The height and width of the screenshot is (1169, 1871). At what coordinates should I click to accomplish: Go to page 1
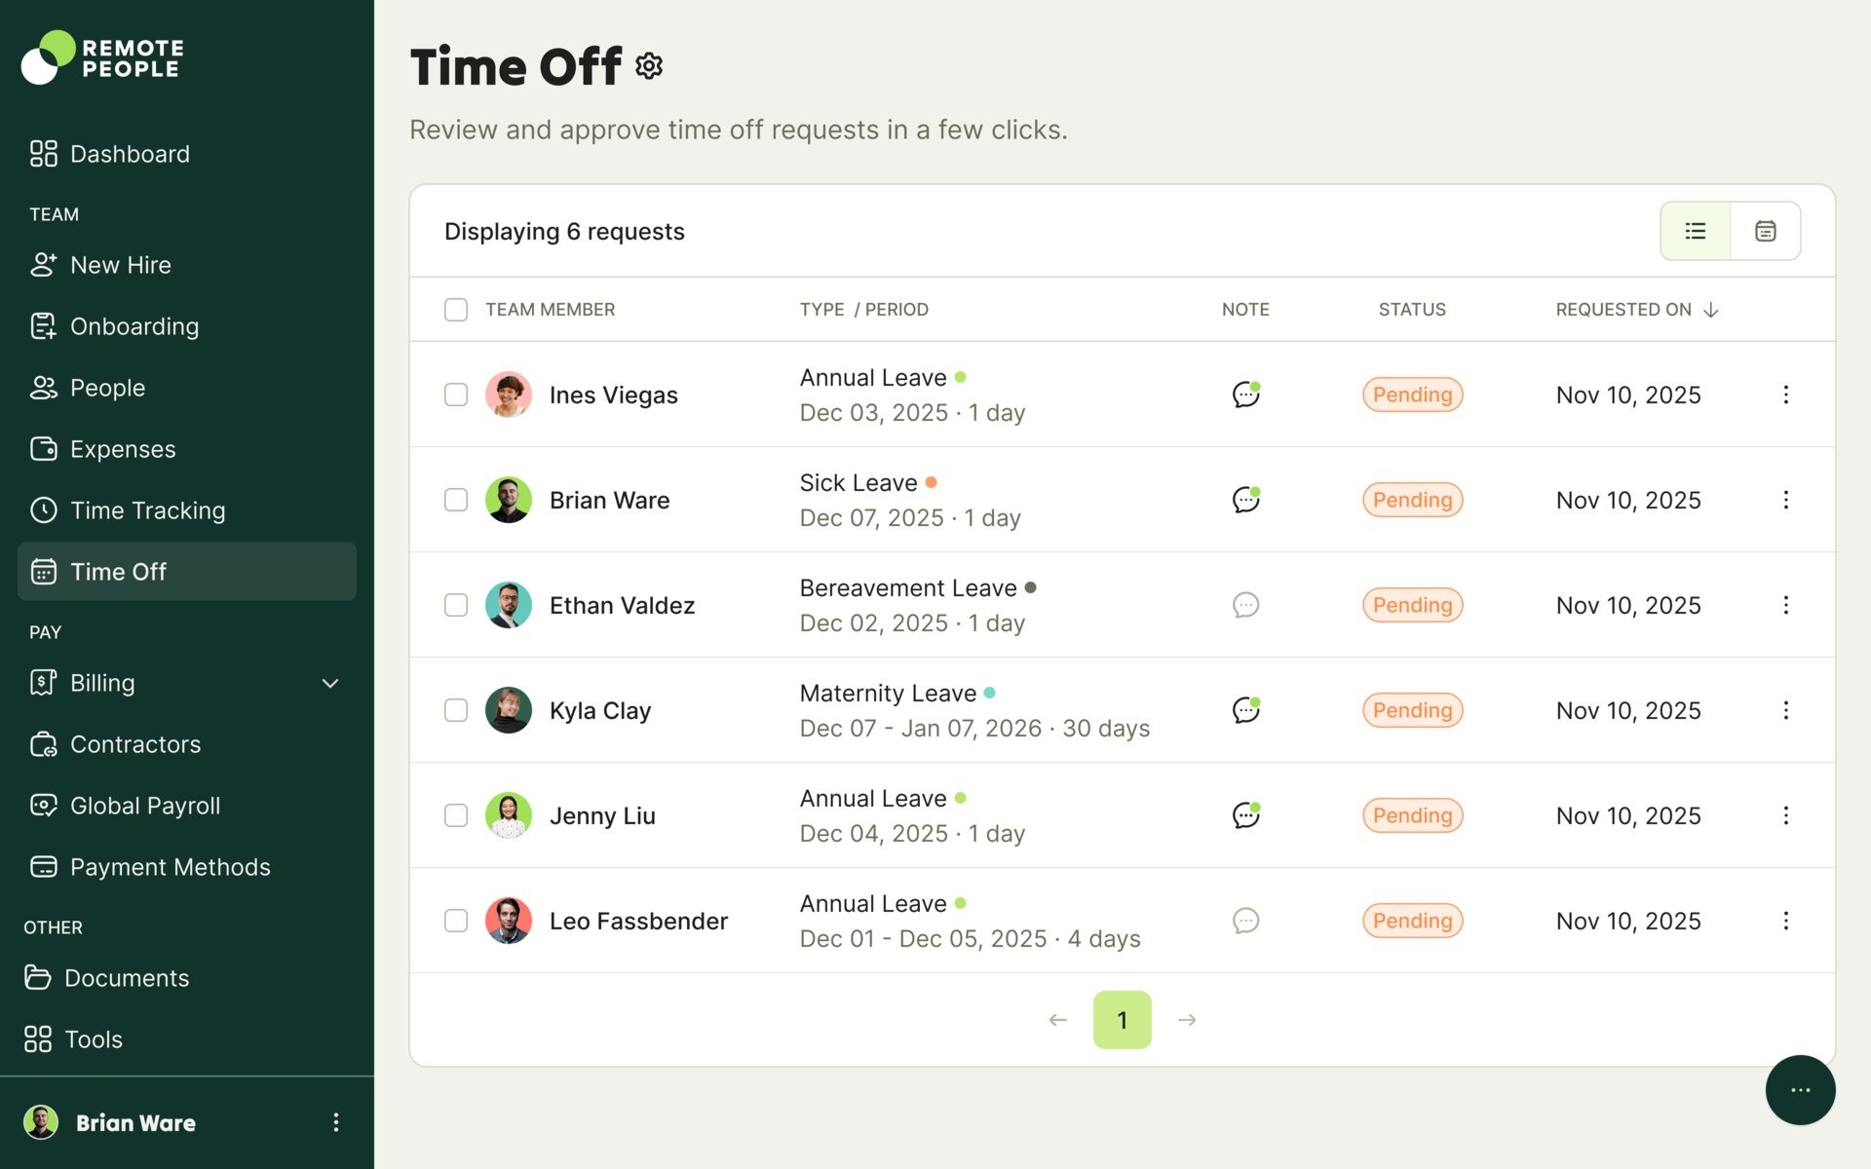tap(1122, 1020)
